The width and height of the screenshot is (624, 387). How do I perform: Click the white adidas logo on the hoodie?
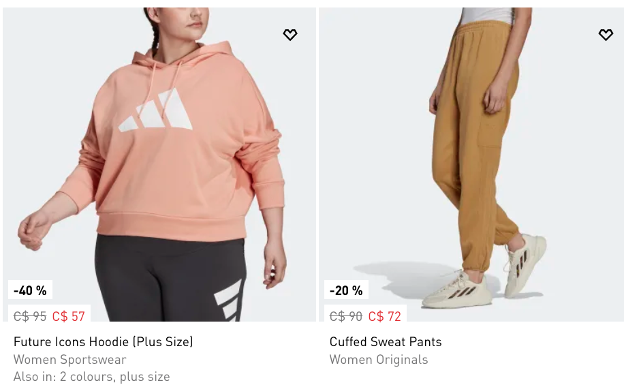pyautogui.click(x=155, y=110)
